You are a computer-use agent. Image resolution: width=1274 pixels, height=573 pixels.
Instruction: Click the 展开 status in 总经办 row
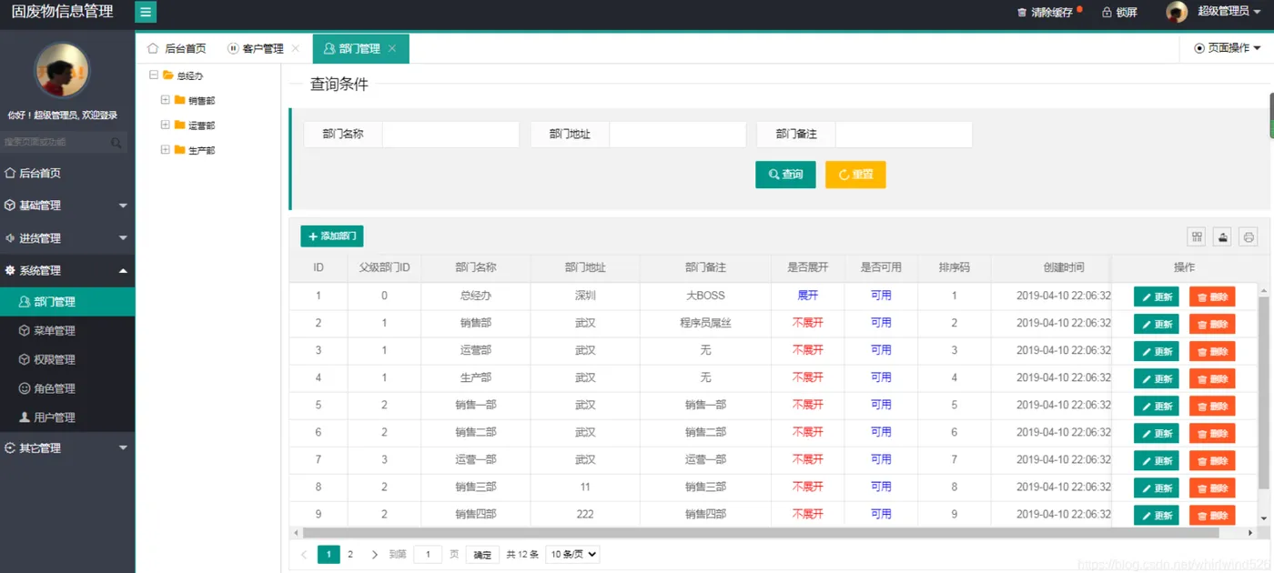808,296
